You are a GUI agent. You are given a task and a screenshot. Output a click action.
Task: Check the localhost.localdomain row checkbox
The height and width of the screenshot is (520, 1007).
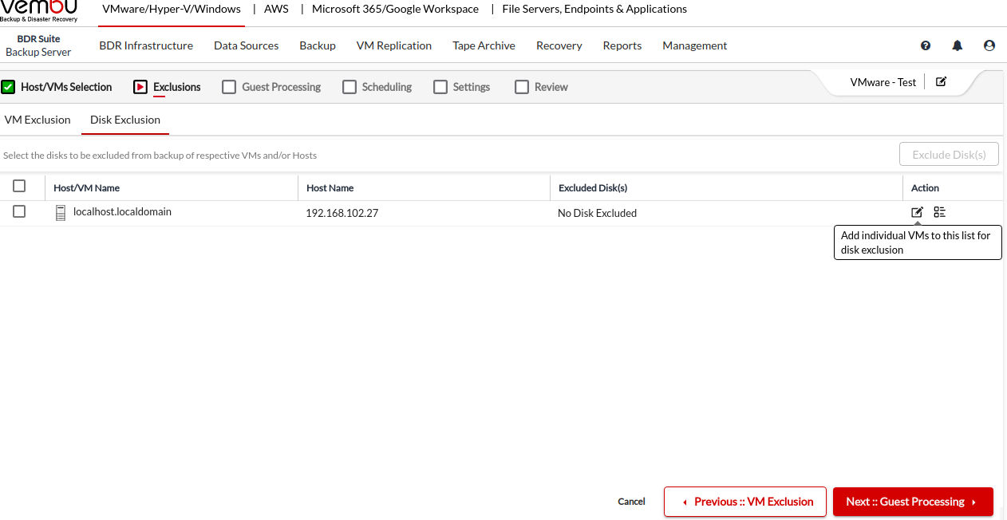pyautogui.click(x=19, y=212)
